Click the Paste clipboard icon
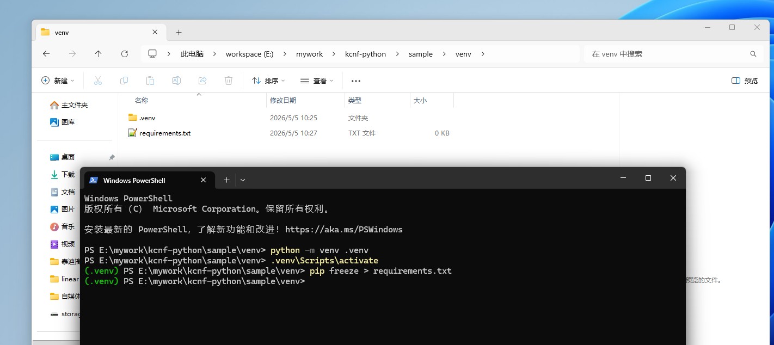Viewport: 774px width, 345px height. point(150,81)
